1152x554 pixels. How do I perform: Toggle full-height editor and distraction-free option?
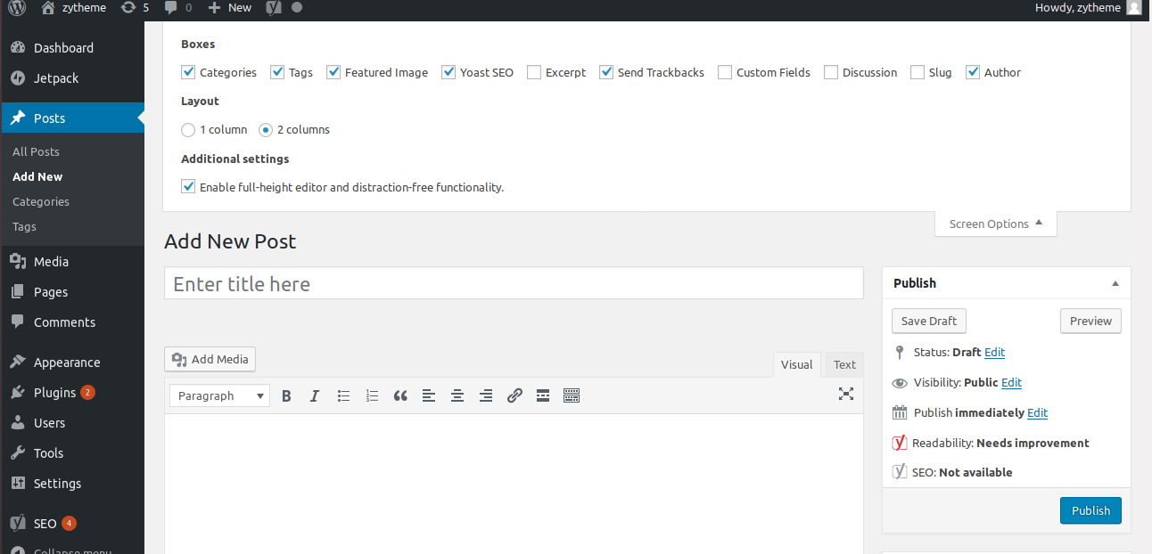[x=188, y=187]
